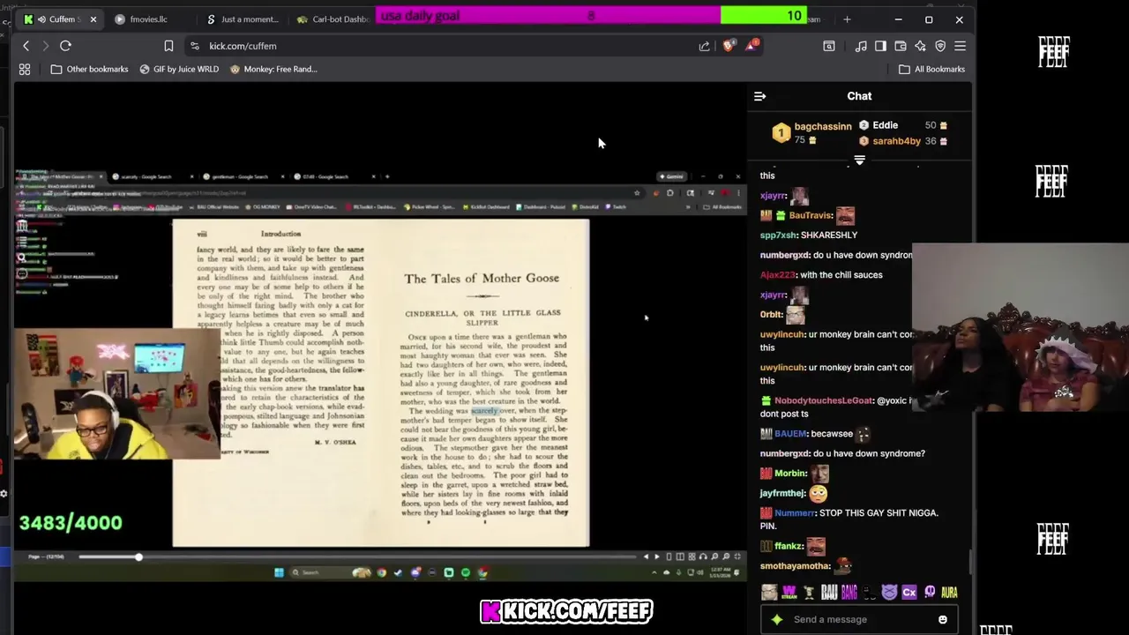
Task: Click the chat scrollbar on the right edge
Action: pos(969,561)
